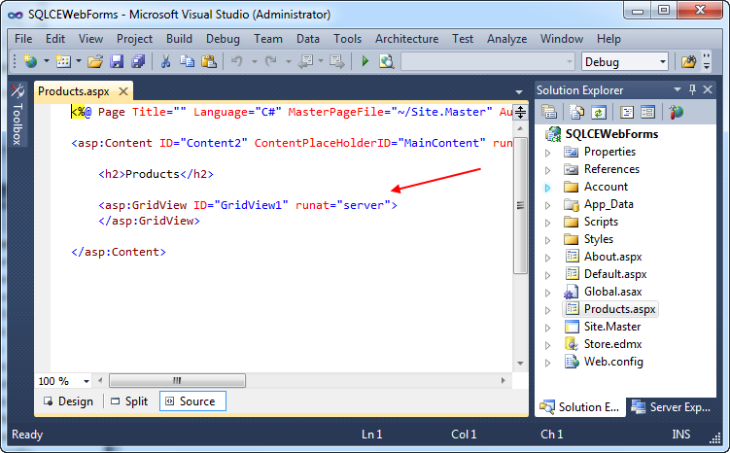Click the ASP.NET Configuration icon in Solution Explorer

(676, 112)
